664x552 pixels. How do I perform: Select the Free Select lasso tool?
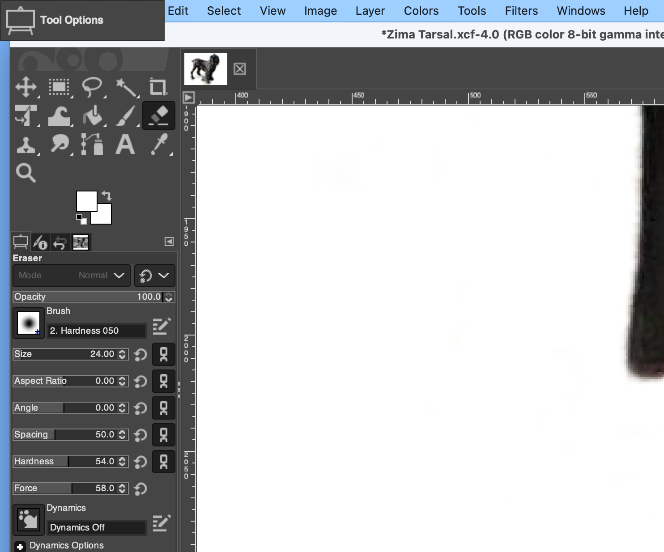pyautogui.click(x=92, y=87)
